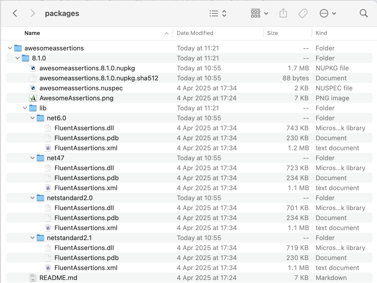Open Finder search via the magnifying glass
Screen dimensions: 377x283
[x=364, y=13]
